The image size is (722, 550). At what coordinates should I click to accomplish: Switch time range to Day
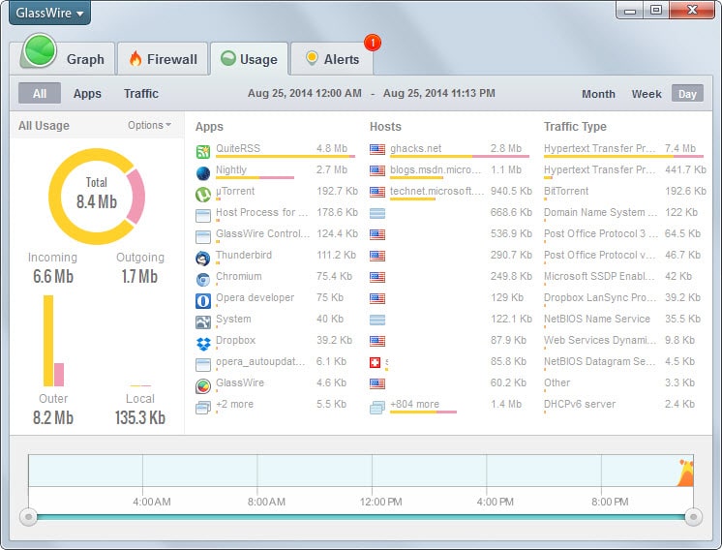(x=687, y=94)
